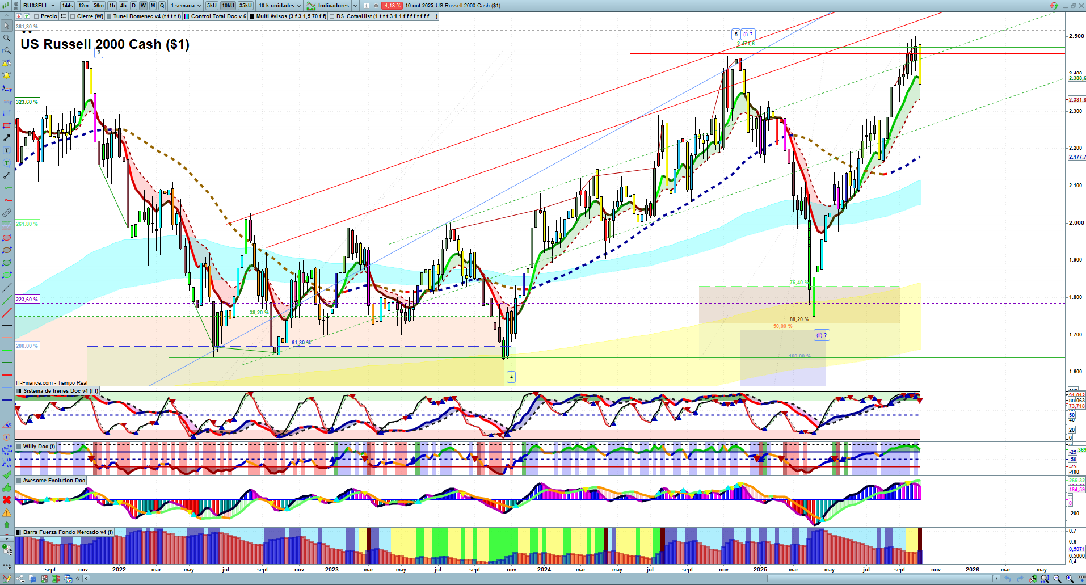This screenshot has width=1086, height=585.
Task: Switch to the 4h timeframe
Action: 123,6
